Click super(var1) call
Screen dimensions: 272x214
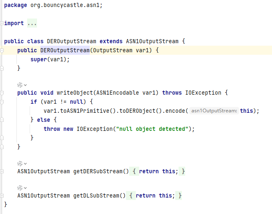(x=49, y=60)
